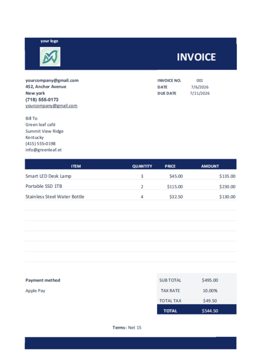Select the 'TOTAL TAX' label
267x357 pixels.
(x=170, y=301)
